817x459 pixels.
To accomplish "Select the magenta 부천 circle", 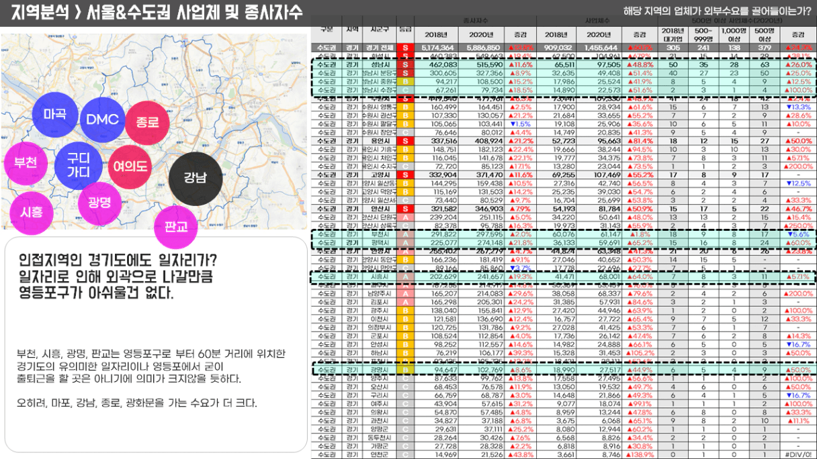I will (26, 163).
